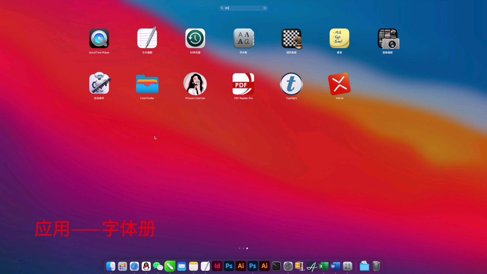This screenshot has width=487, height=274.
Task: Launch the 图像捕捉 Image Capture app
Action: tap(388, 39)
